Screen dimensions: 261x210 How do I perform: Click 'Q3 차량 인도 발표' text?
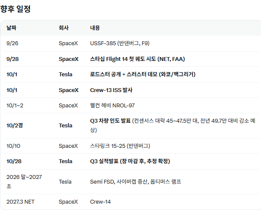pyautogui.click(x=110, y=121)
